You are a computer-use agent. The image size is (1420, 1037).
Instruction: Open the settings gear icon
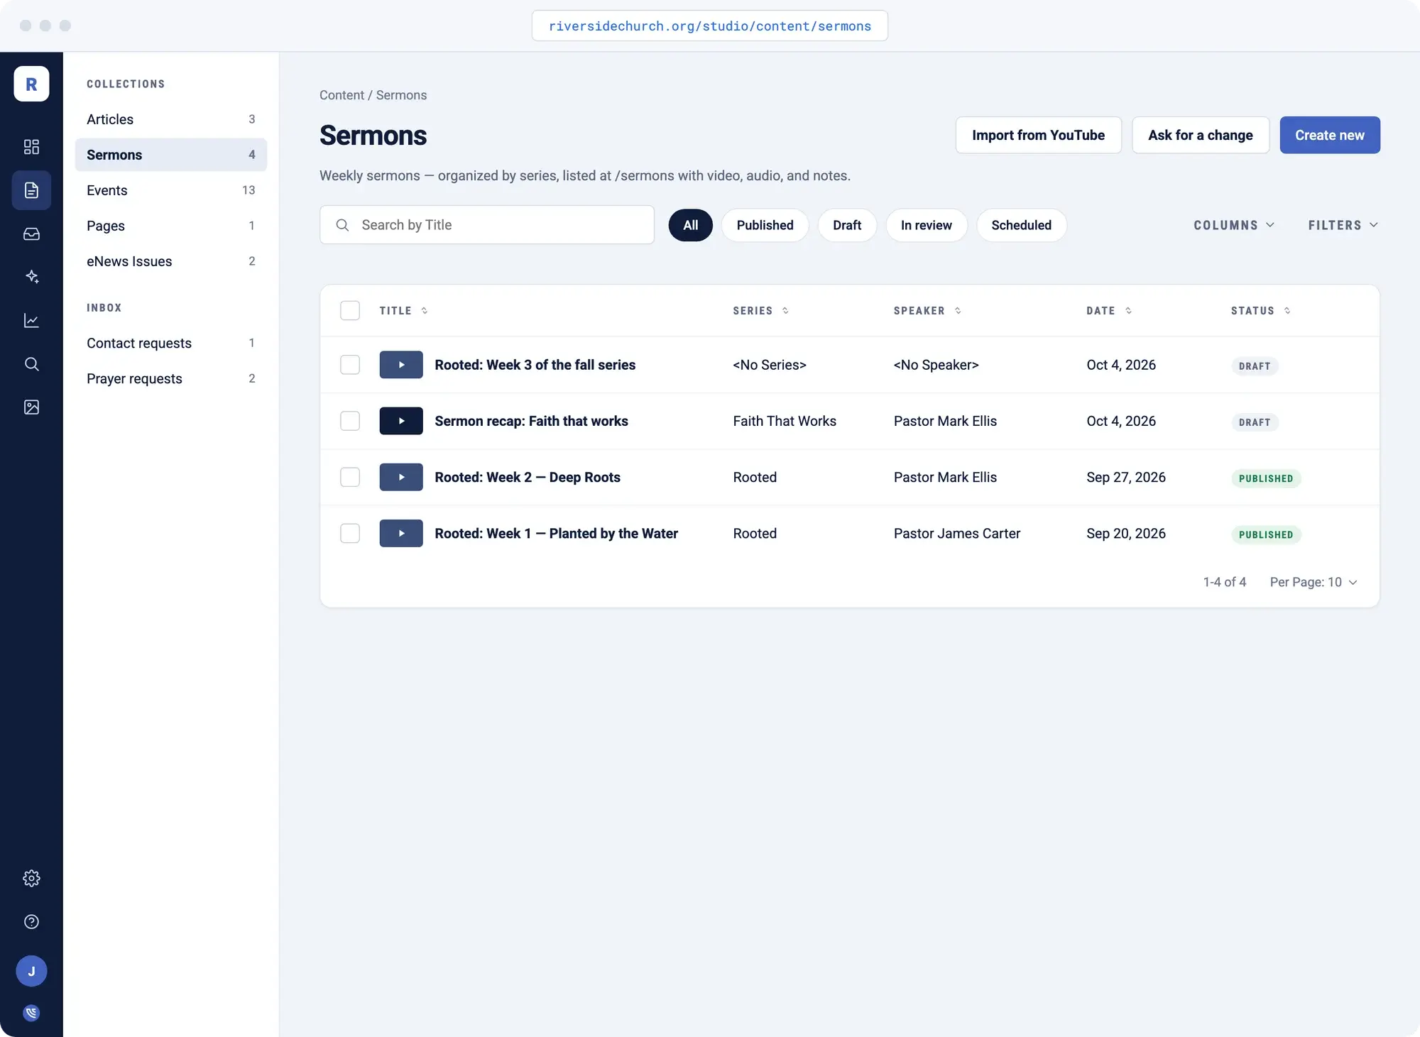(x=31, y=878)
